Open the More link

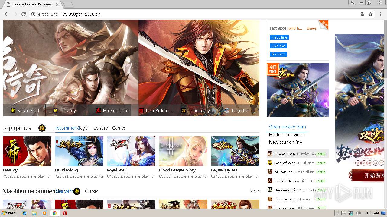point(255,191)
